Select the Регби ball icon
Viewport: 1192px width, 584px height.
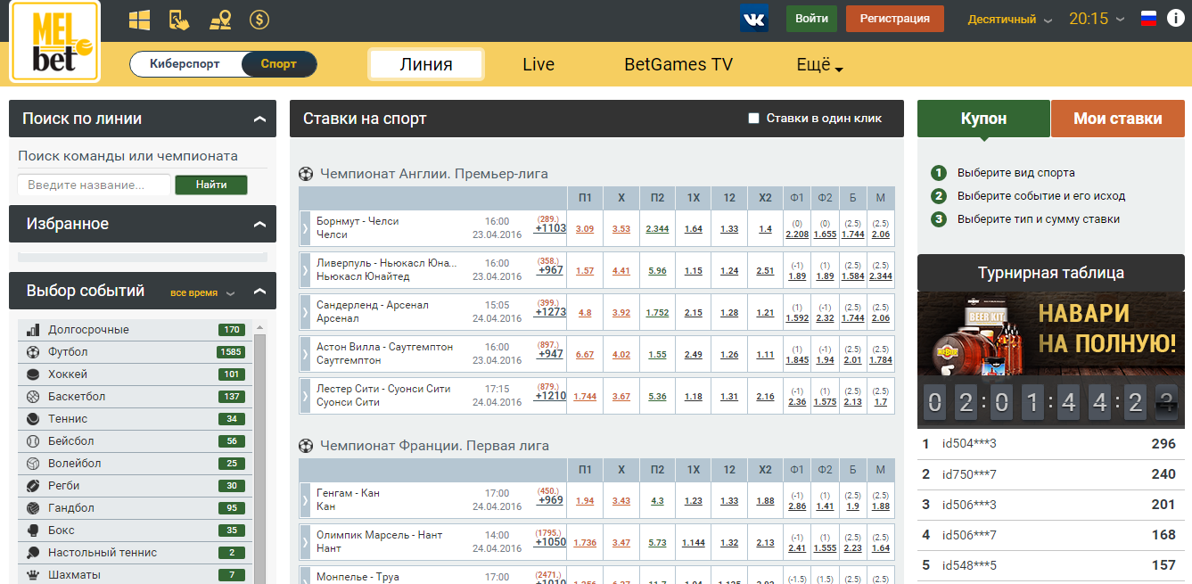[x=33, y=486]
